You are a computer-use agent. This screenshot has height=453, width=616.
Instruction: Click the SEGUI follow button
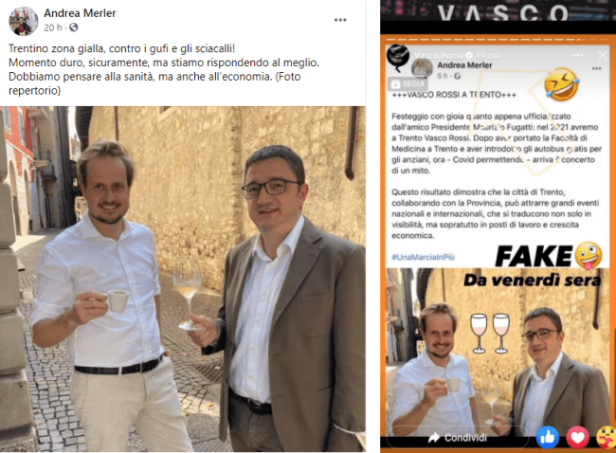click(408, 83)
